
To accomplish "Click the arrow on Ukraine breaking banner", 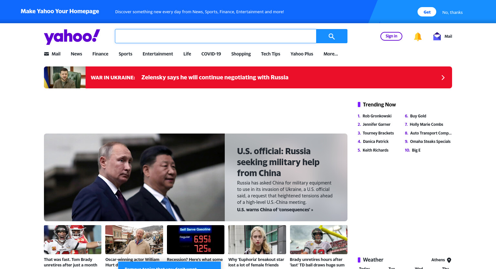I will [443, 77].
